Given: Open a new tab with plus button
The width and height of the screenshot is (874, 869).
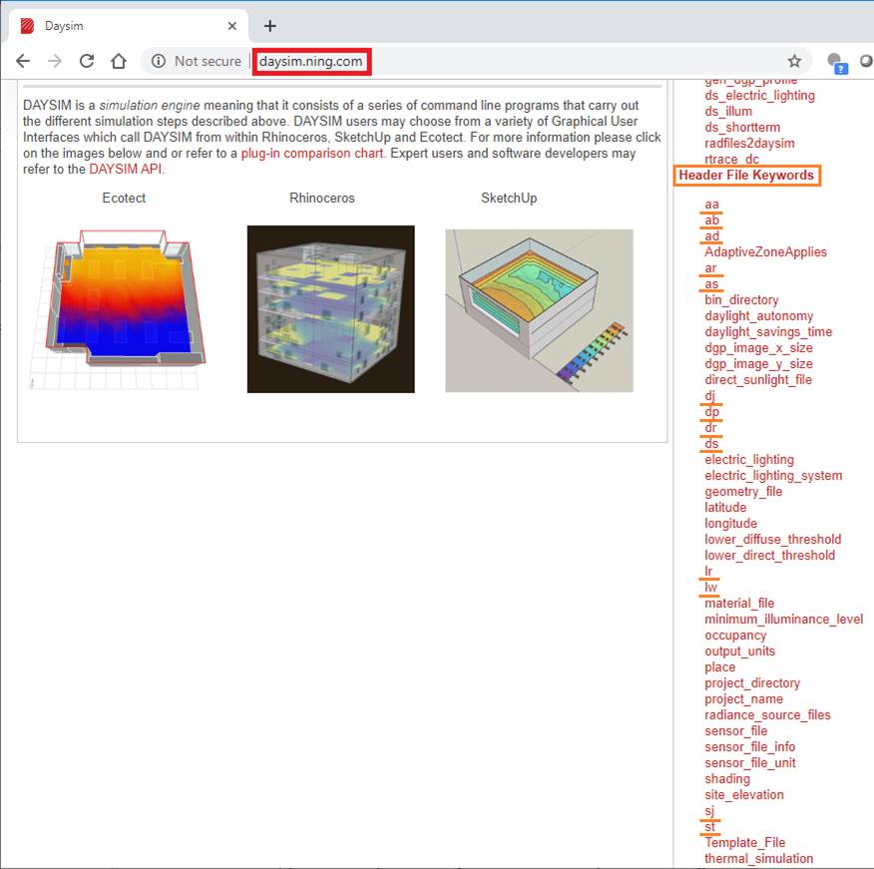Looking at the screenshot, I should click(269, 26).
